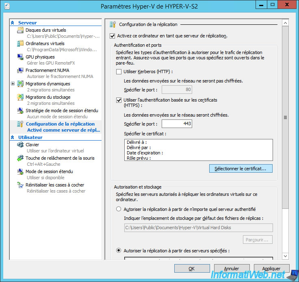
Task: Click Sélectionner le certificat button
Action: (241, 169)
